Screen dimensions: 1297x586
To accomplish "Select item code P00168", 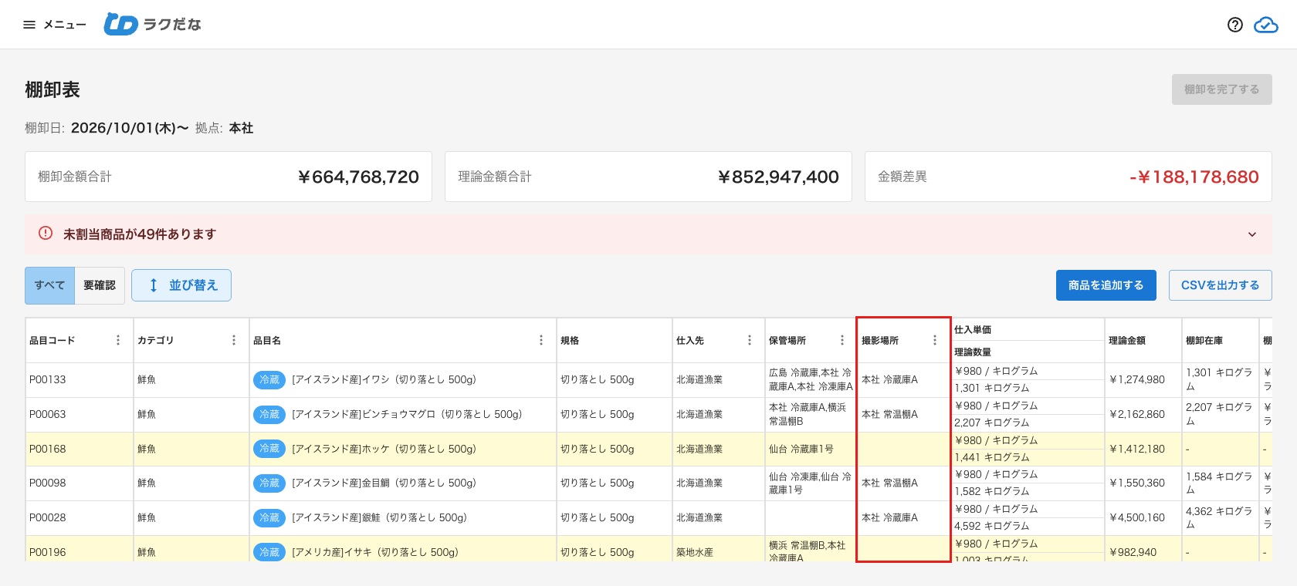I will pos(48,449).
